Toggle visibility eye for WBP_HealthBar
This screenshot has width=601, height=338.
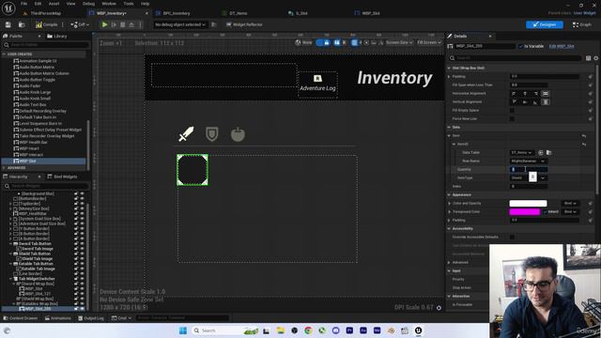tap(82, 214)
